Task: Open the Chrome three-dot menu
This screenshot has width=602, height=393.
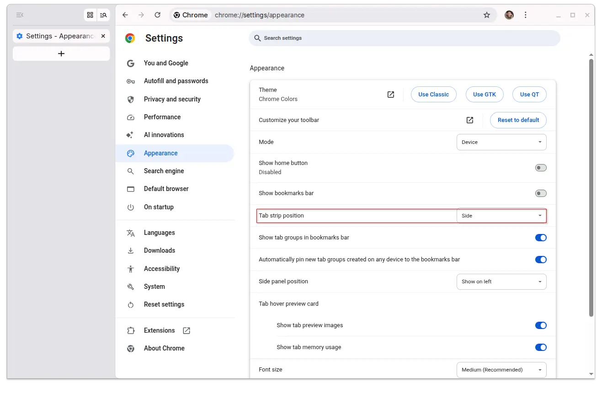Action: (525, 15)
